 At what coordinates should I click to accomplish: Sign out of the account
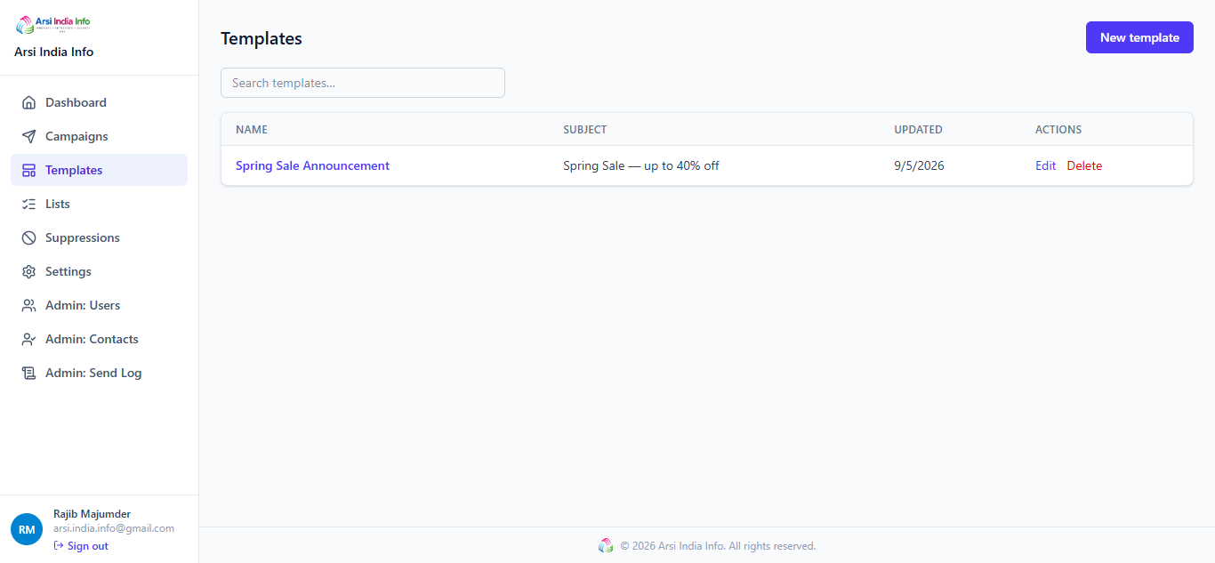click(x=81, y=546)
